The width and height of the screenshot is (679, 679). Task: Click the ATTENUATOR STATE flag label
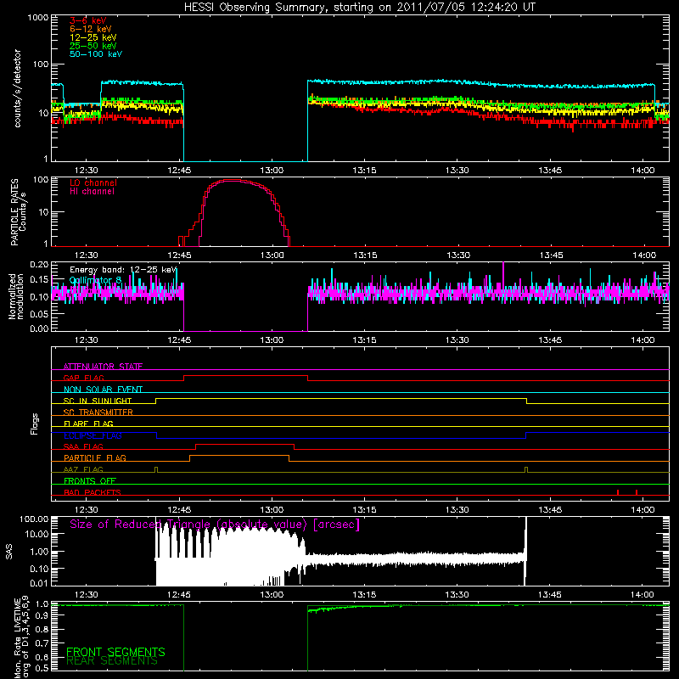(x=103, y=367)
